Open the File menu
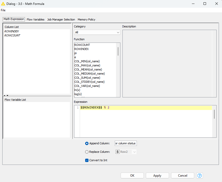 coord(3,10)
